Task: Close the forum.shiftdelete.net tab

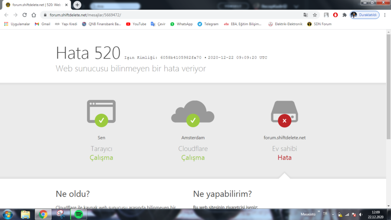Action: pyautogui.click(x=66, y=5)
